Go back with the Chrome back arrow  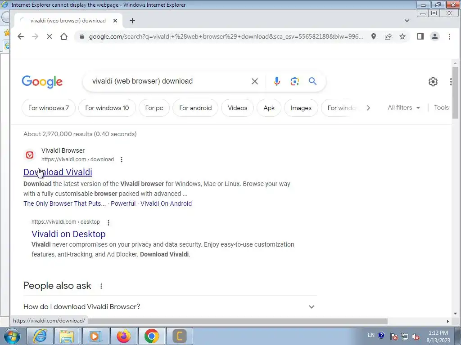(21, 36)
